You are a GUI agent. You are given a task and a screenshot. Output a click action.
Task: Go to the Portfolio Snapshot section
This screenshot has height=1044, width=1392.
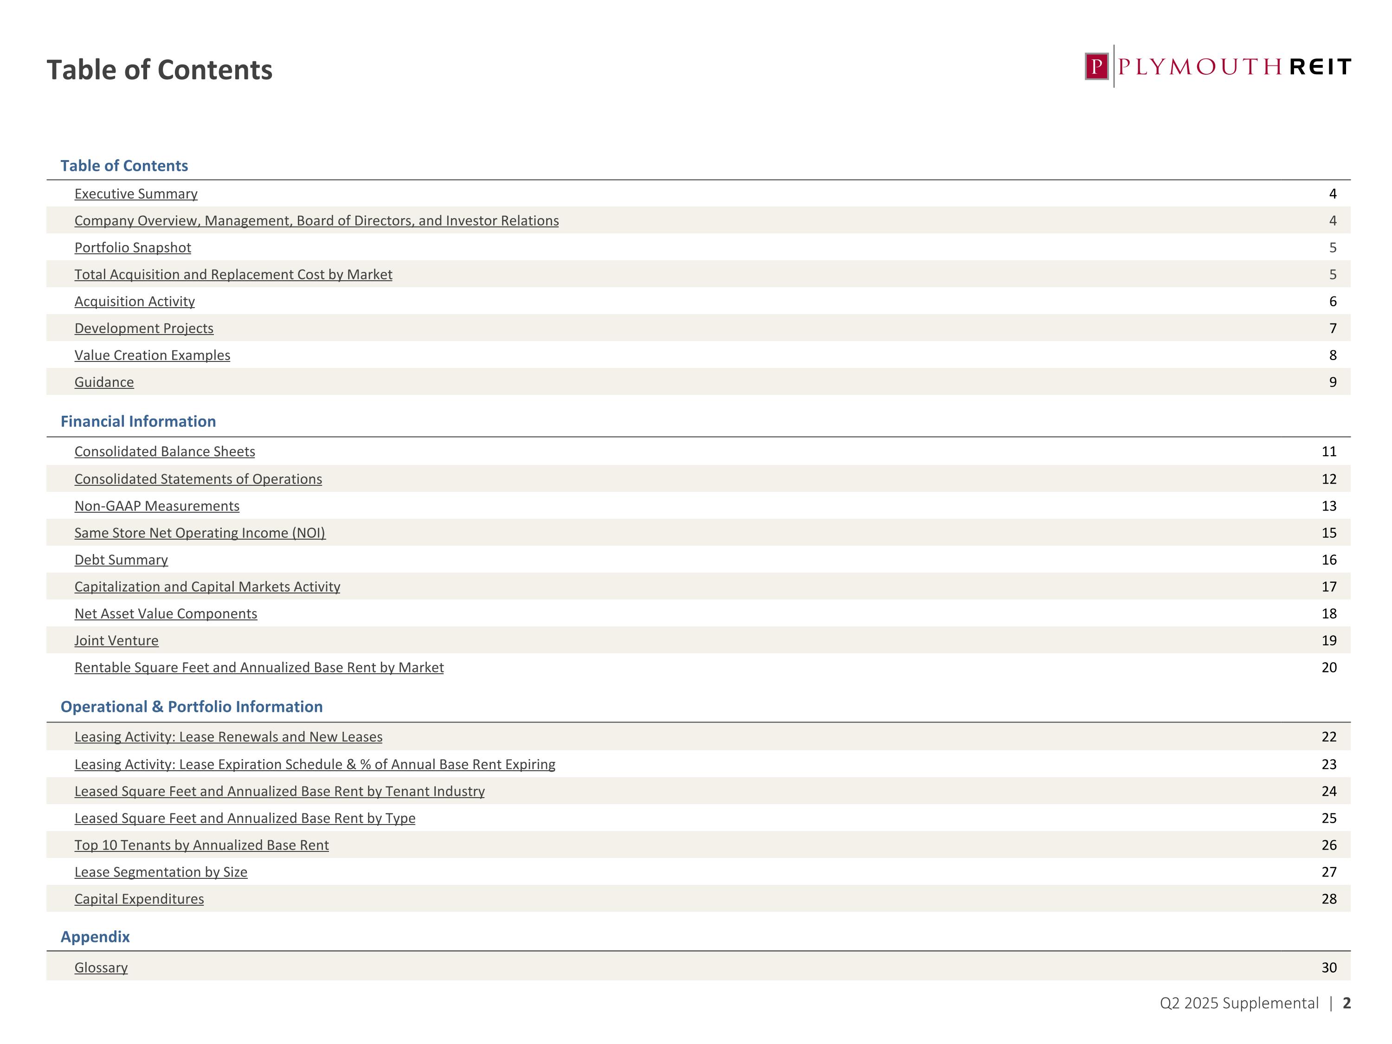133,248
